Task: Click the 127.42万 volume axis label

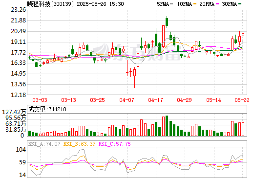Action: pos(14,112)
